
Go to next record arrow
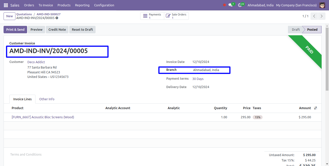321,16
